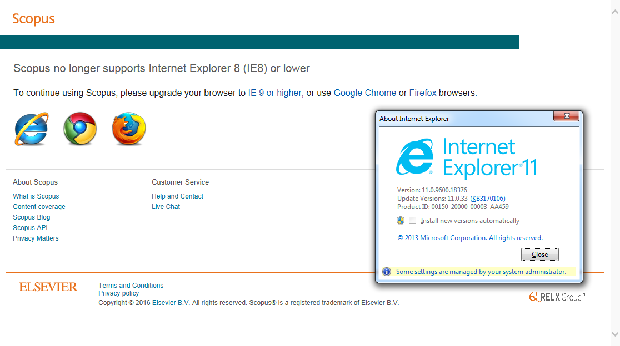Follow the Elsevier B.V. copyright link
The height and width of the screenshot is (346, 620).
point(171,303)
